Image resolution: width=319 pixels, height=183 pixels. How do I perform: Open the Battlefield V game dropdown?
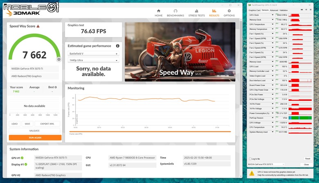[x=93, y=54]
